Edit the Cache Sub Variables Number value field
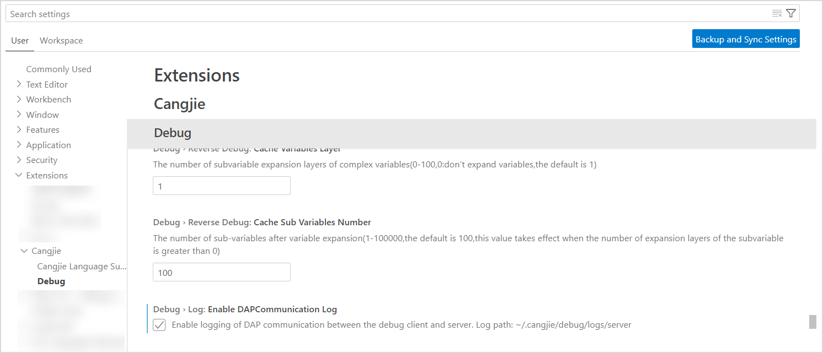Screen dimensions: 823x353 coord(221,271)
